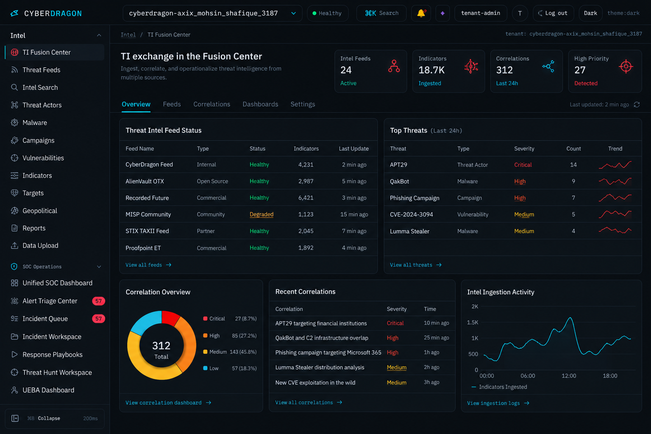Open View all correlations link
Viewport: 651px width, 434px height.
[309, 403]
